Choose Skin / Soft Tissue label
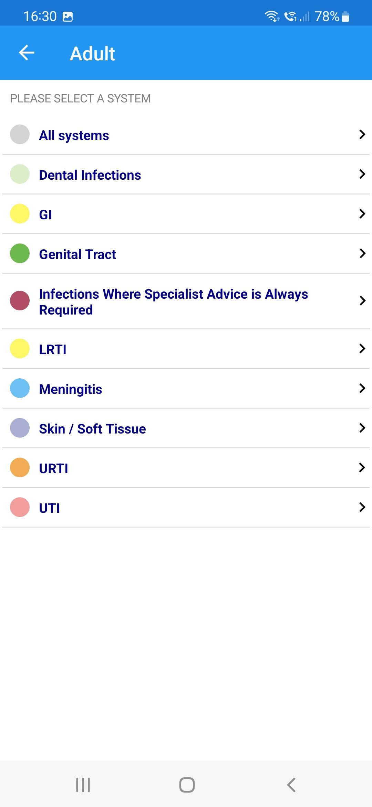This screenshot has width=372, height=807. click(92, 429)
